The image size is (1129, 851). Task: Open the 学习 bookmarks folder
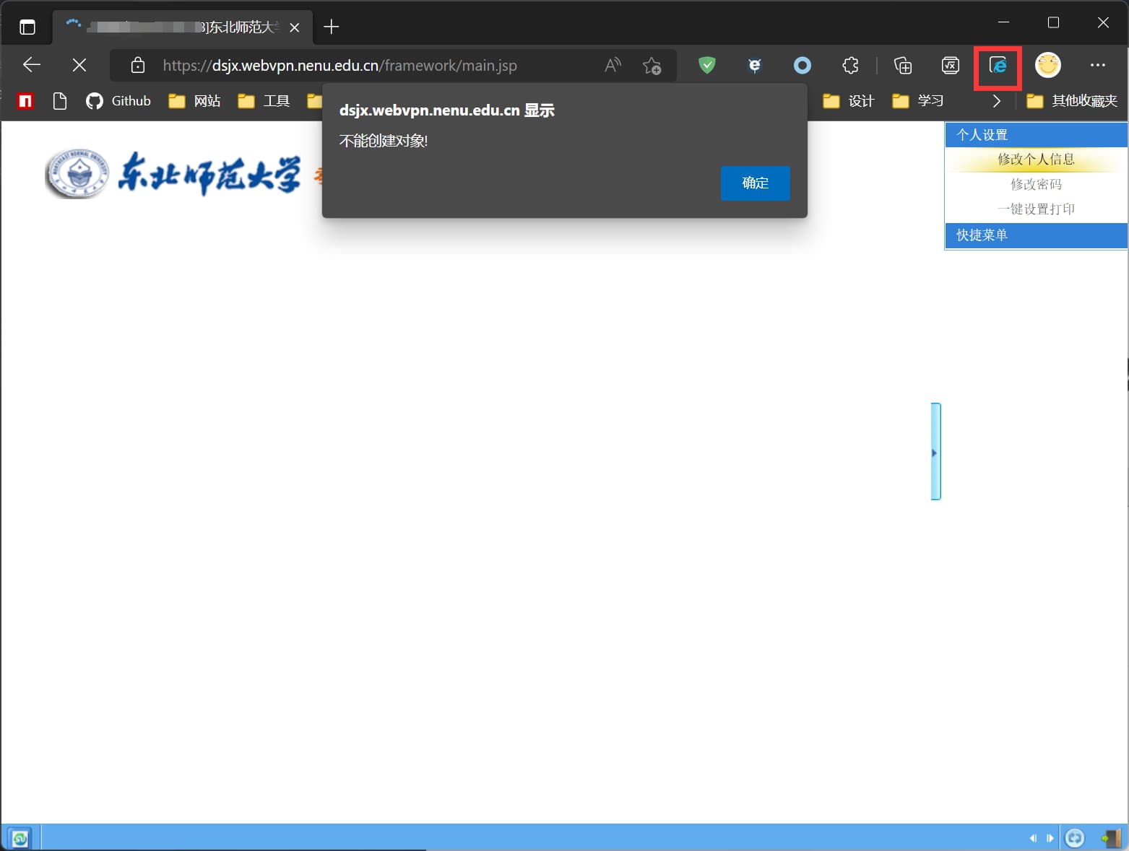pyautogui.click(x=918, y=101)
